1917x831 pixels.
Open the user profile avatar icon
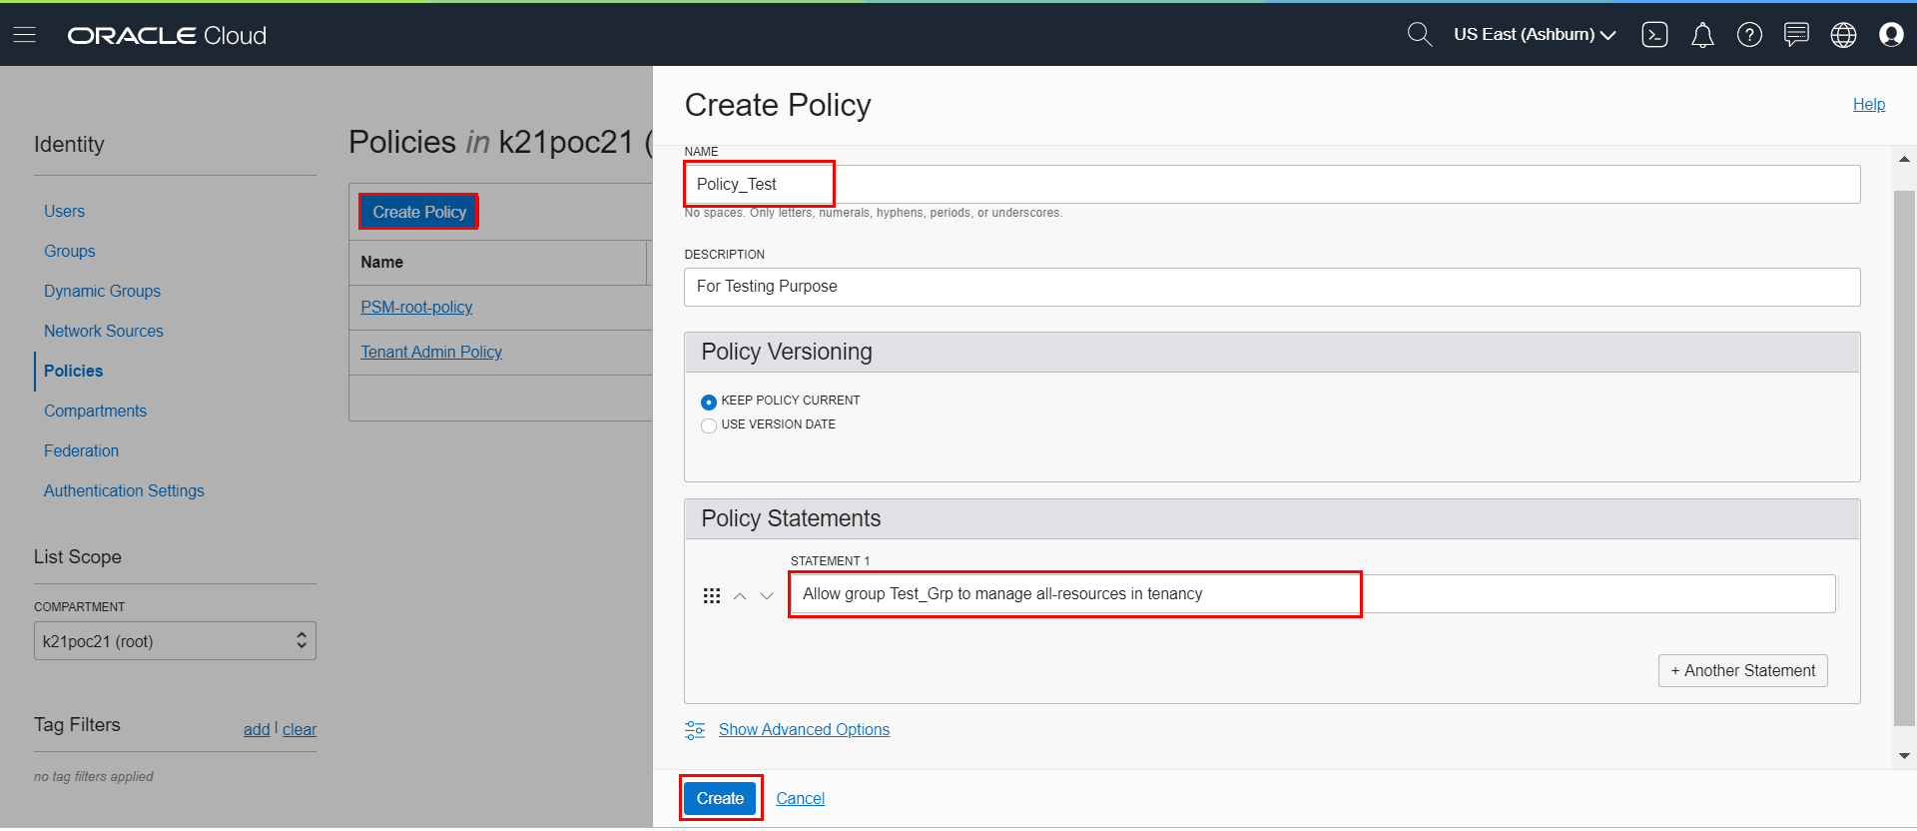point(1891,35)
